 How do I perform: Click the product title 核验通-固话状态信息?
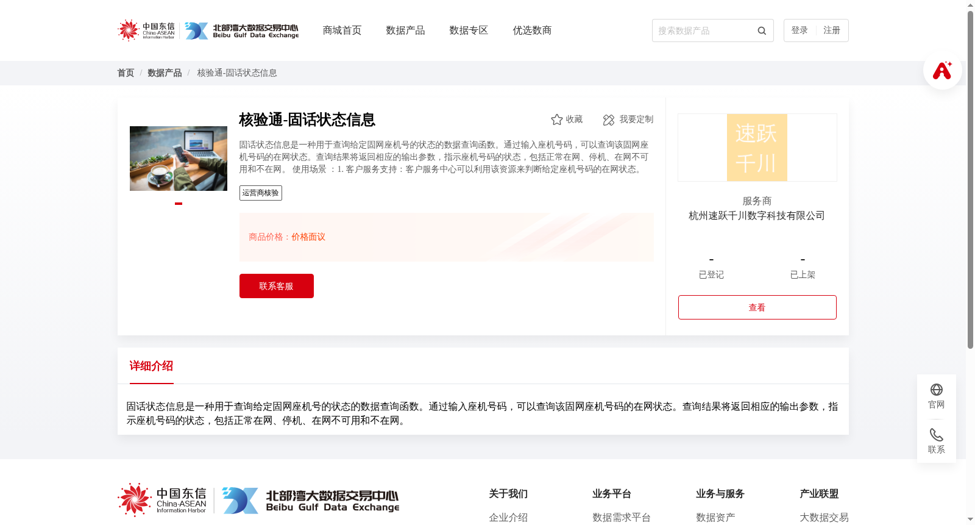tap(307, 120)
